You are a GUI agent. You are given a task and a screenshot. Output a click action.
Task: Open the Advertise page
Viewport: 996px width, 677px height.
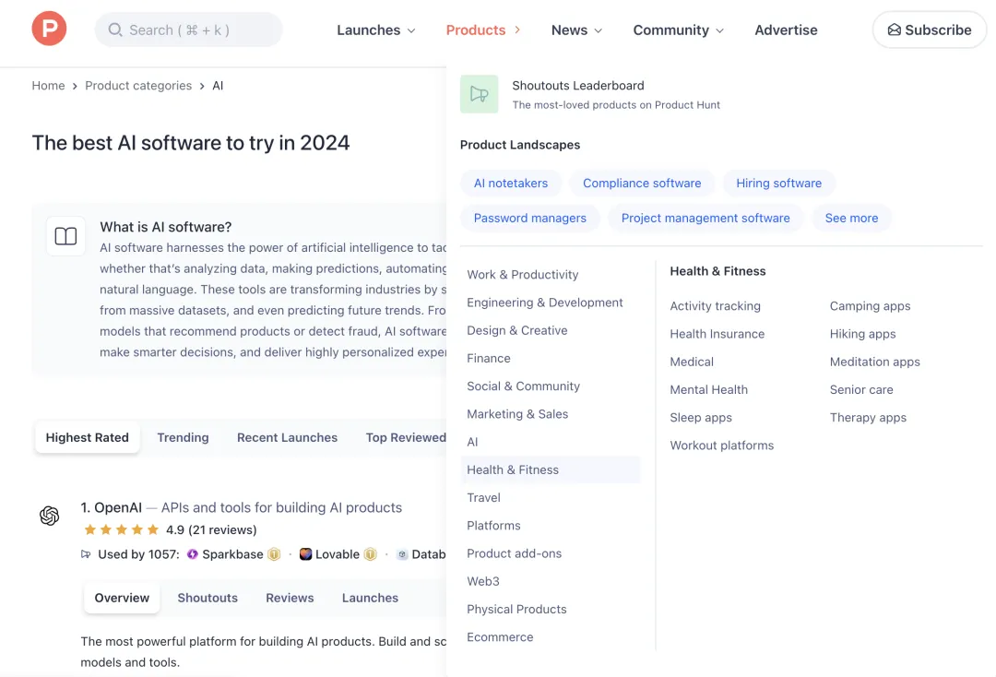(786, 30)
